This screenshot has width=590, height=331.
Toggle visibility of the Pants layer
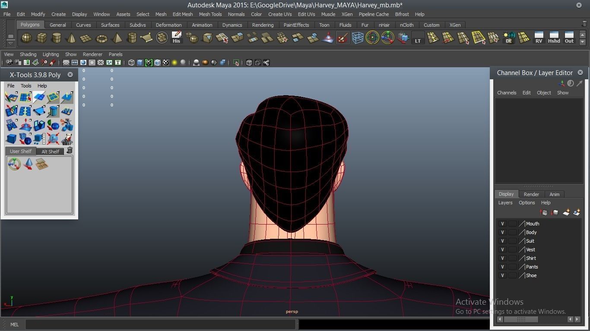(502, 267)
